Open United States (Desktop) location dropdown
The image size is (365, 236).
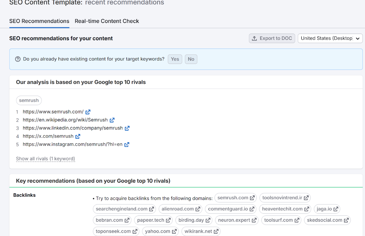click(330, 38)
